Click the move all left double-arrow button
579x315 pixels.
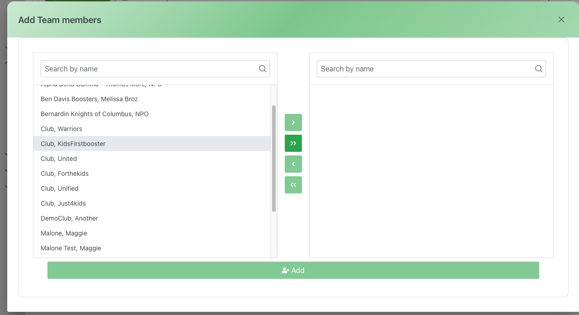293,185
